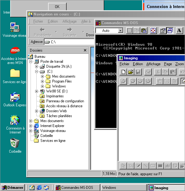This screenshot has width=185, height=191.
Task: Expand the Internet Explorer tree node
Action: (x=31, y=126)
